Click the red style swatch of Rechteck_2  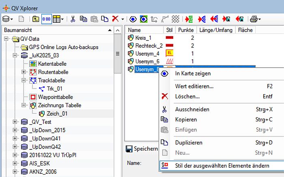170,45
